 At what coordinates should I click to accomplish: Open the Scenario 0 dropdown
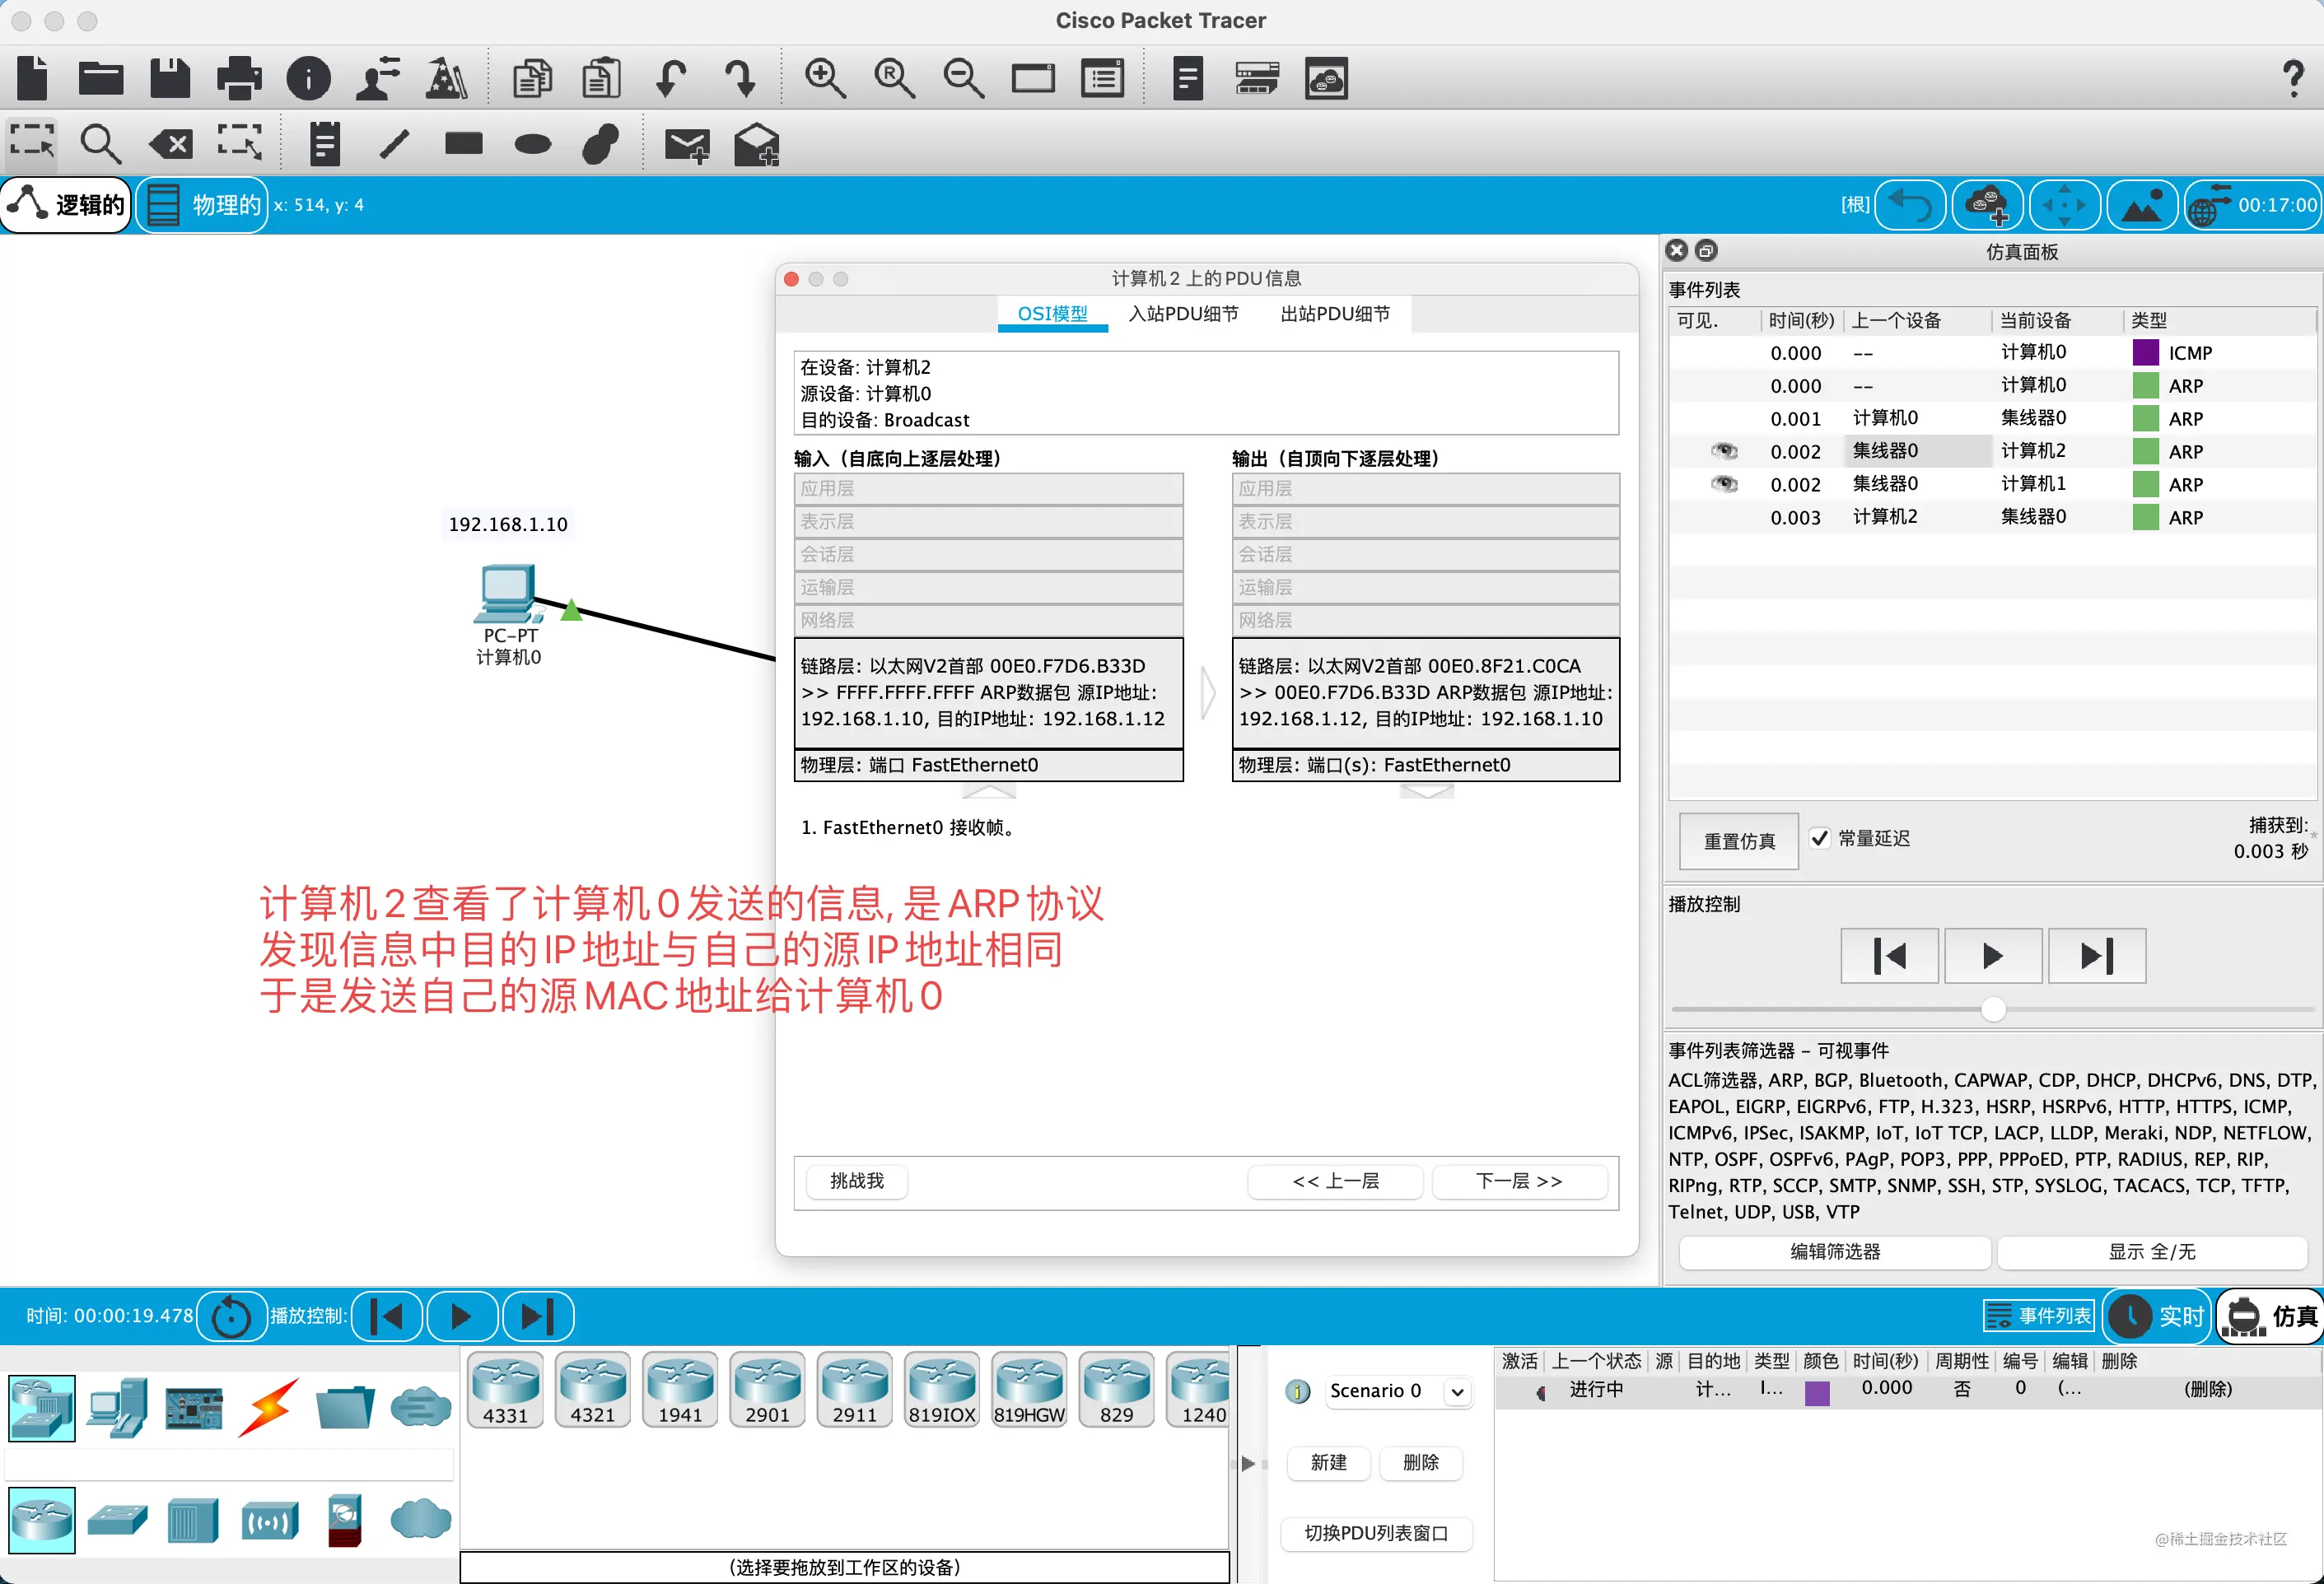1399,1391
